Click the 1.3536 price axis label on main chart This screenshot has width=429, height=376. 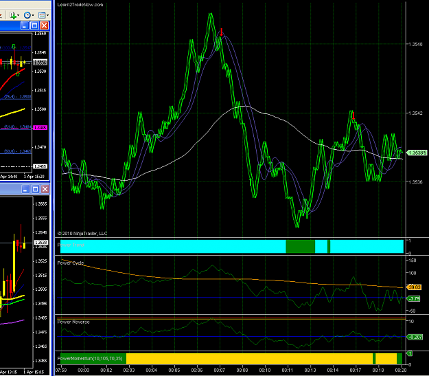coord(415,181)
